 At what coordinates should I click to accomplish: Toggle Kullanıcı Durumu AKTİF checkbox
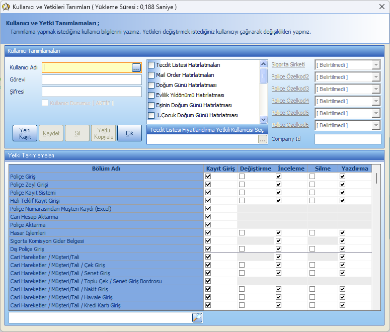pos(45,103)
